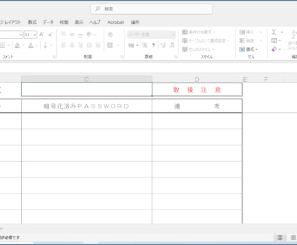Click the insert cells (挿入) button
297x245 pixels.
[247, 32]
